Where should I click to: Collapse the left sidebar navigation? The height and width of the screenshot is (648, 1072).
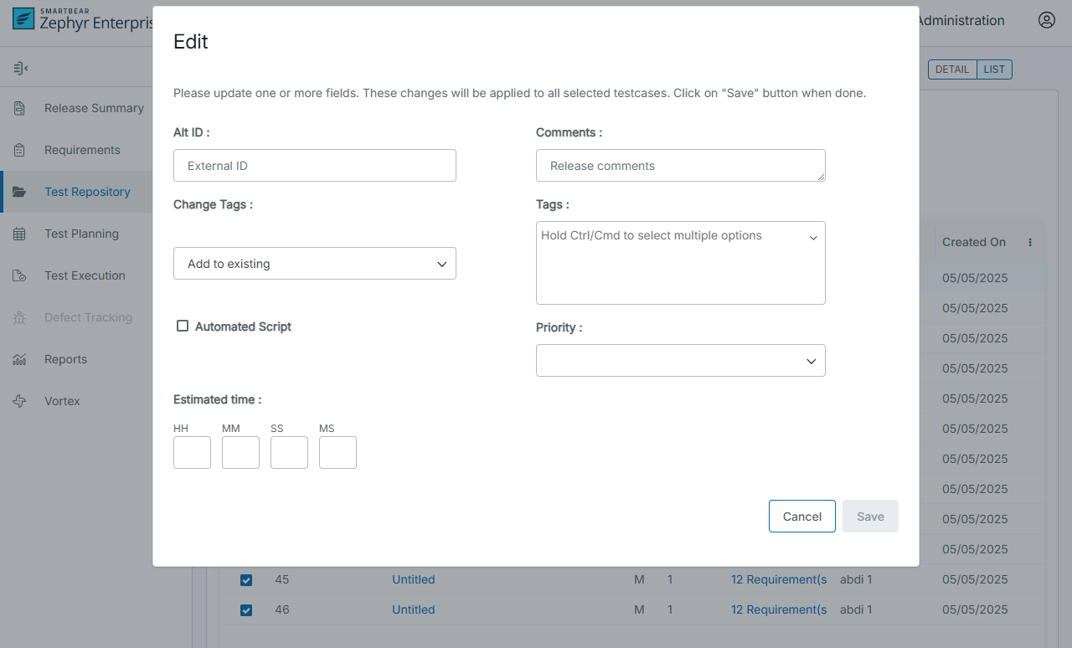(x=21, y=68)
